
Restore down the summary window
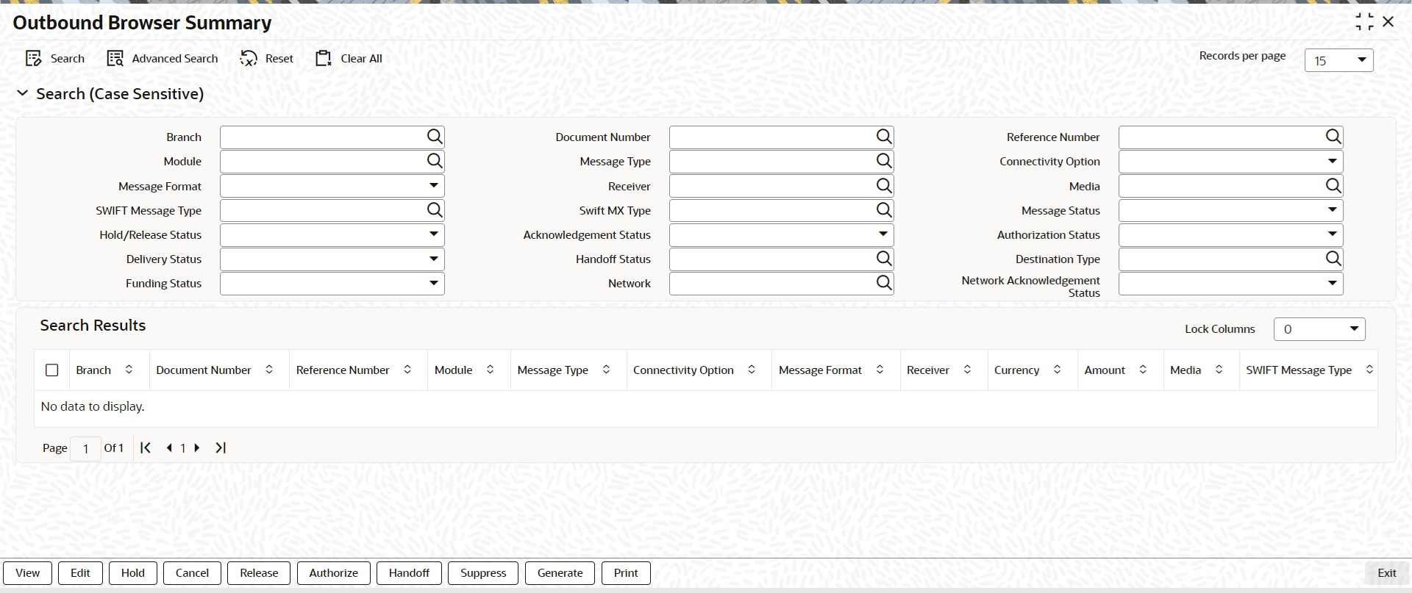tap(1364, 22)
